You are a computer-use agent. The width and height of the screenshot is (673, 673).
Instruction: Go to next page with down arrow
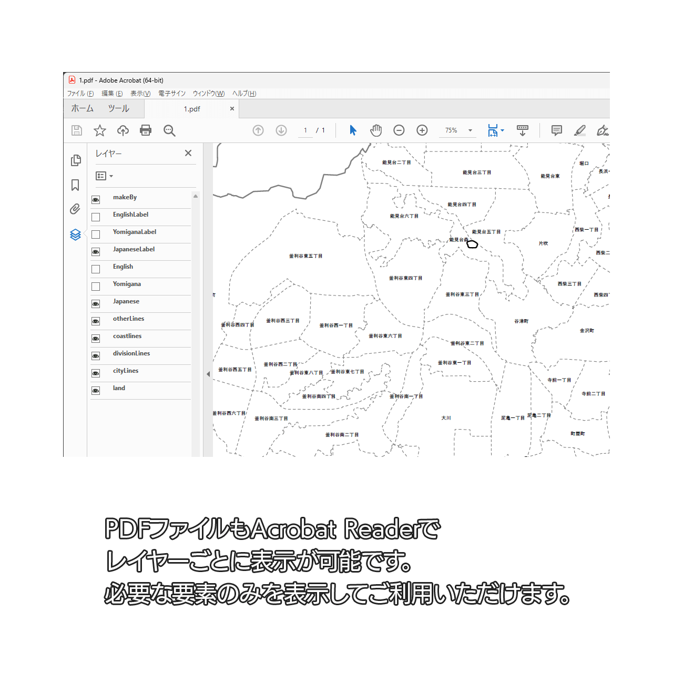coord(281,130)
